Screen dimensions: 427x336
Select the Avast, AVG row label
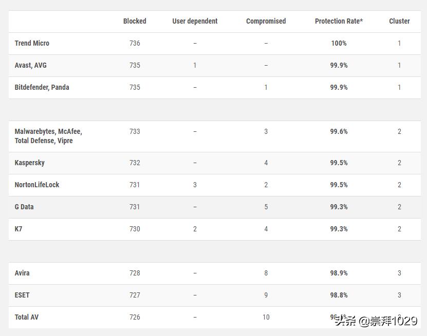(31, 65)
